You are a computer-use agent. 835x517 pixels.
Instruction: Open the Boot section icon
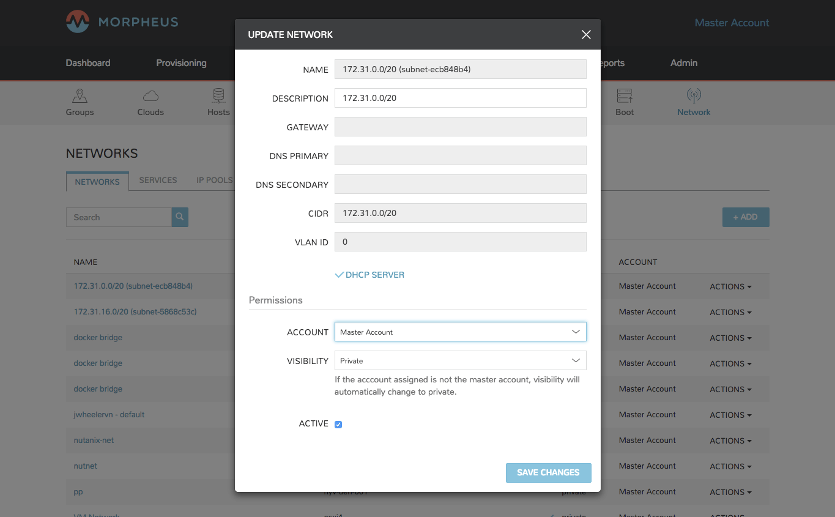click(x=625, y=96)
